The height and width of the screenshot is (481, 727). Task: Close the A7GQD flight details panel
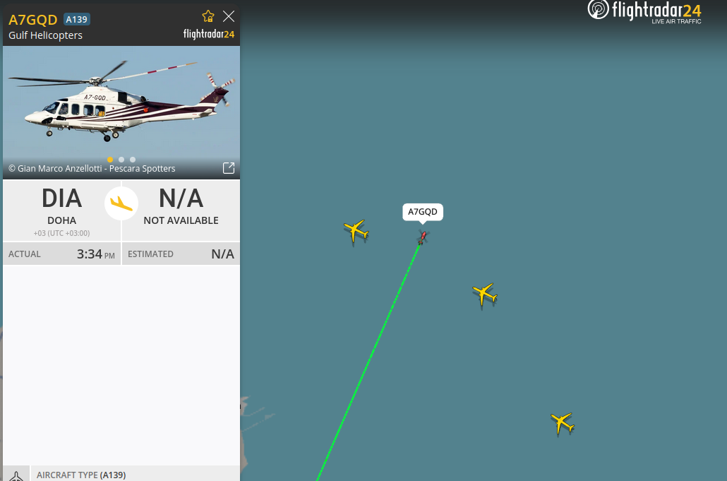click(229, 16)
